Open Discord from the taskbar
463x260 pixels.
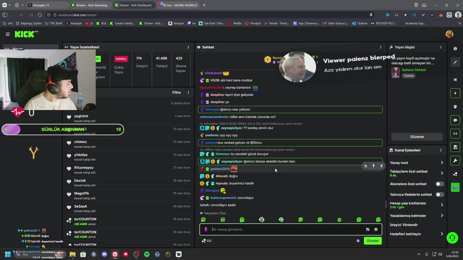(x=105, y=254)
